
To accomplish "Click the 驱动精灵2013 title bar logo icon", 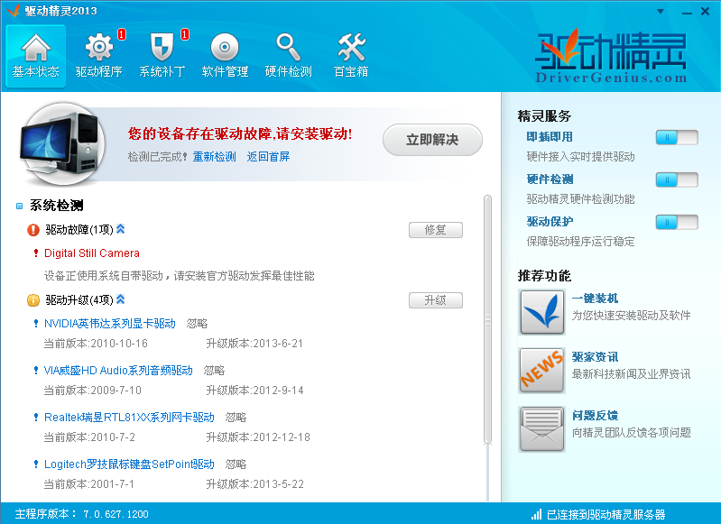I will coord(13,10).
